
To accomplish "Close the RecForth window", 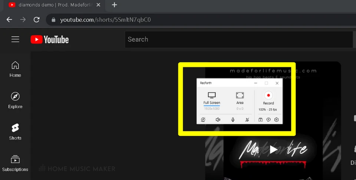I will (x=277, y=83).
